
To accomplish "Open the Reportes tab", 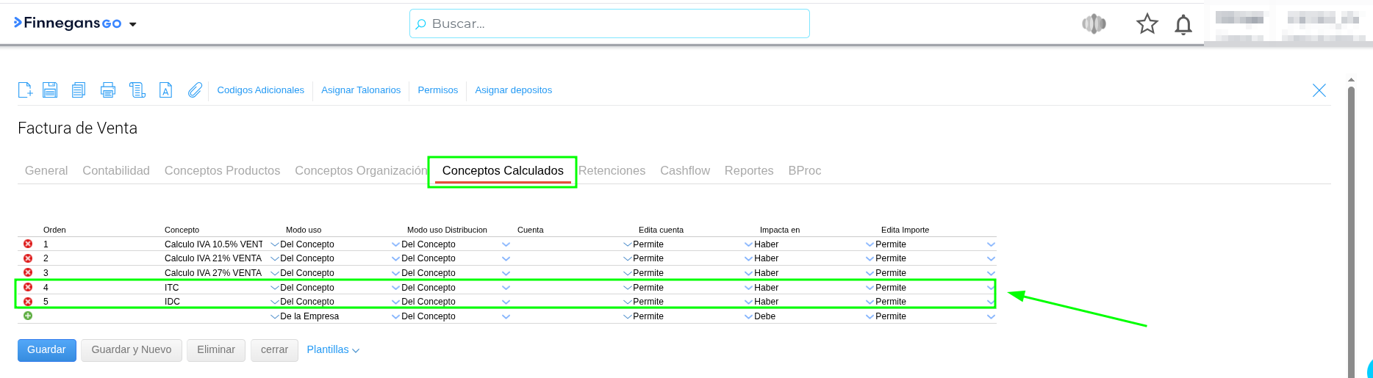I will click(x=749, y=170).
